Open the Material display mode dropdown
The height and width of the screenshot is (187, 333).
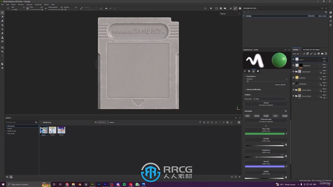point(230,14)
